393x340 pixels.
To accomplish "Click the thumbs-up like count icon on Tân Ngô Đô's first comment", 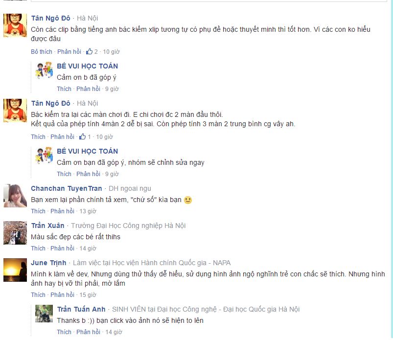I will coord(89,52).
